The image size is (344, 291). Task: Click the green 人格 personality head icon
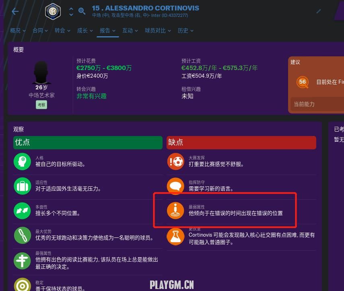(x=22, y=161)
